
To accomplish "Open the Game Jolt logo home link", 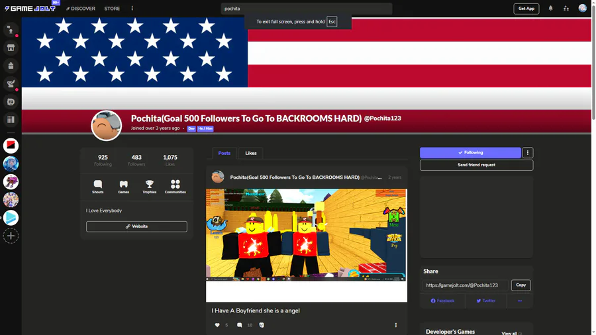I will click(x=30, y=9).
